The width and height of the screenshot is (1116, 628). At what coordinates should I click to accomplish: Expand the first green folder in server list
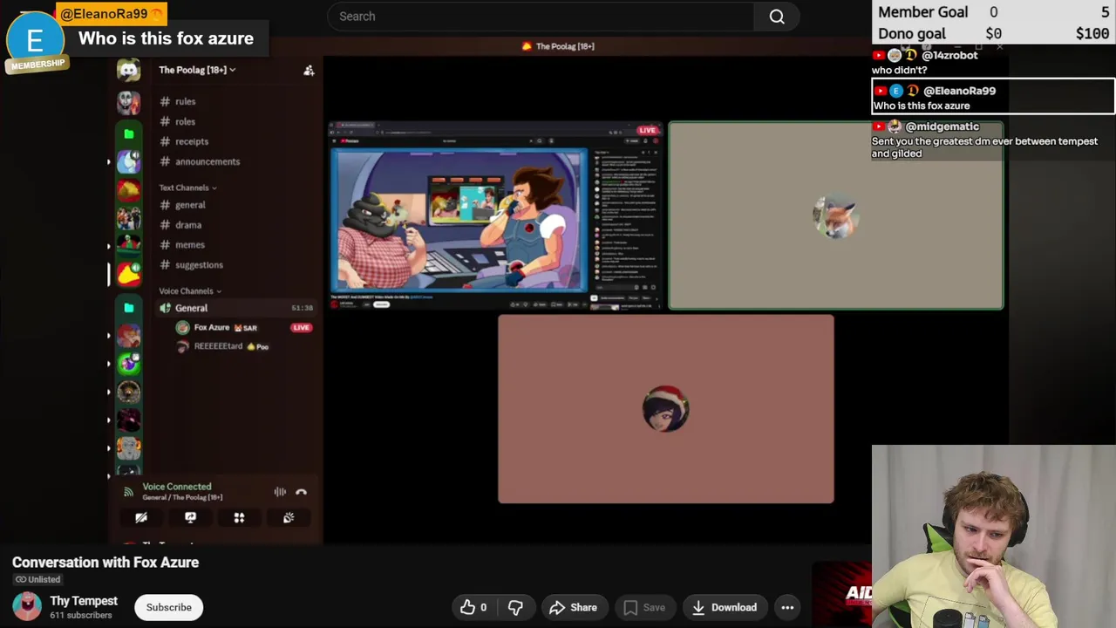pos(129,133)
